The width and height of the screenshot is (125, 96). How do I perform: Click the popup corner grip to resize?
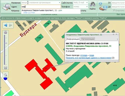pyautogui.click(x=118, y=61)
